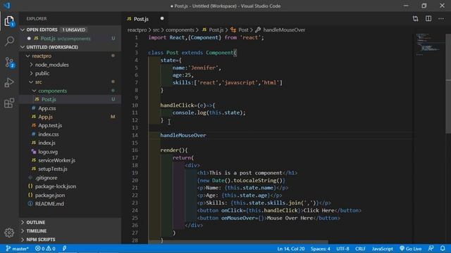Screen dimensions: 451x253
Task: Open setupTests.js file
Action: pos(70,169)
